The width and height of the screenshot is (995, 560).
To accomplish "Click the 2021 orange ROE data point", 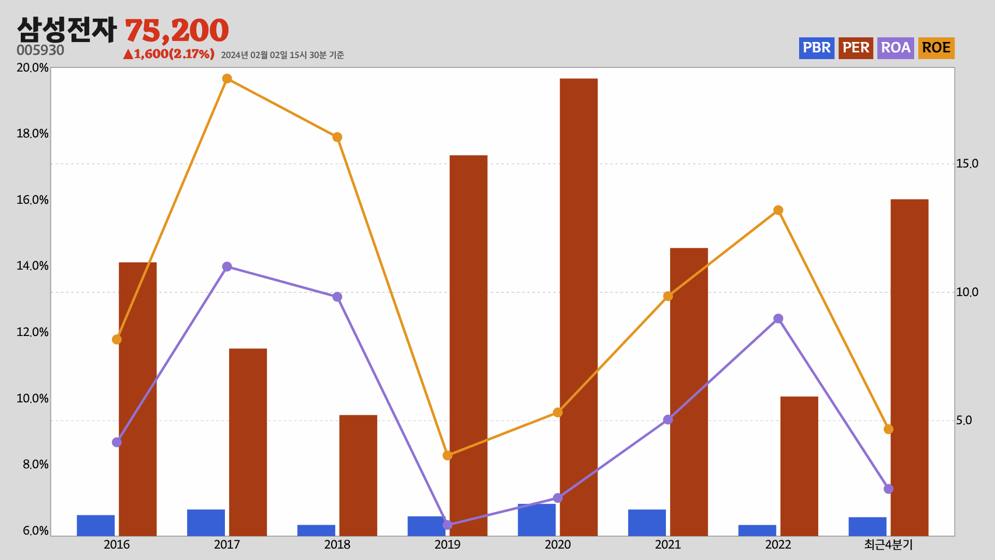I will click(668, 297).
